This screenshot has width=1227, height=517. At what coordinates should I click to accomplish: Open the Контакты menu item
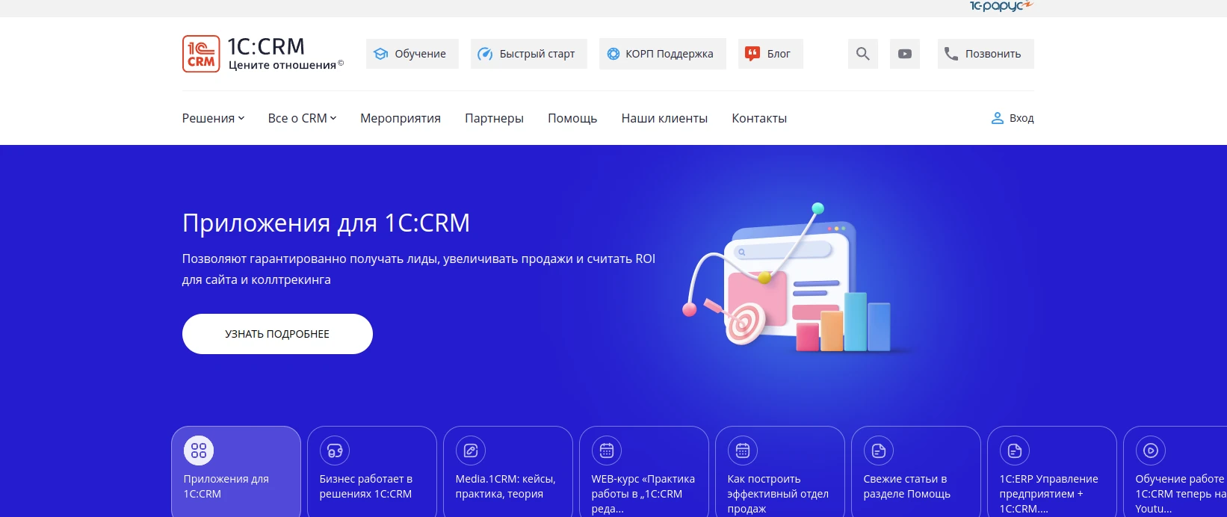click(759, 118)
